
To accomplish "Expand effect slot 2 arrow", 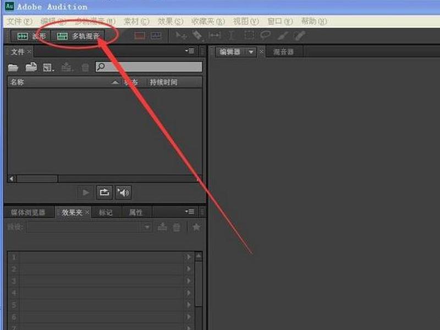I will (x=189, y=269).
